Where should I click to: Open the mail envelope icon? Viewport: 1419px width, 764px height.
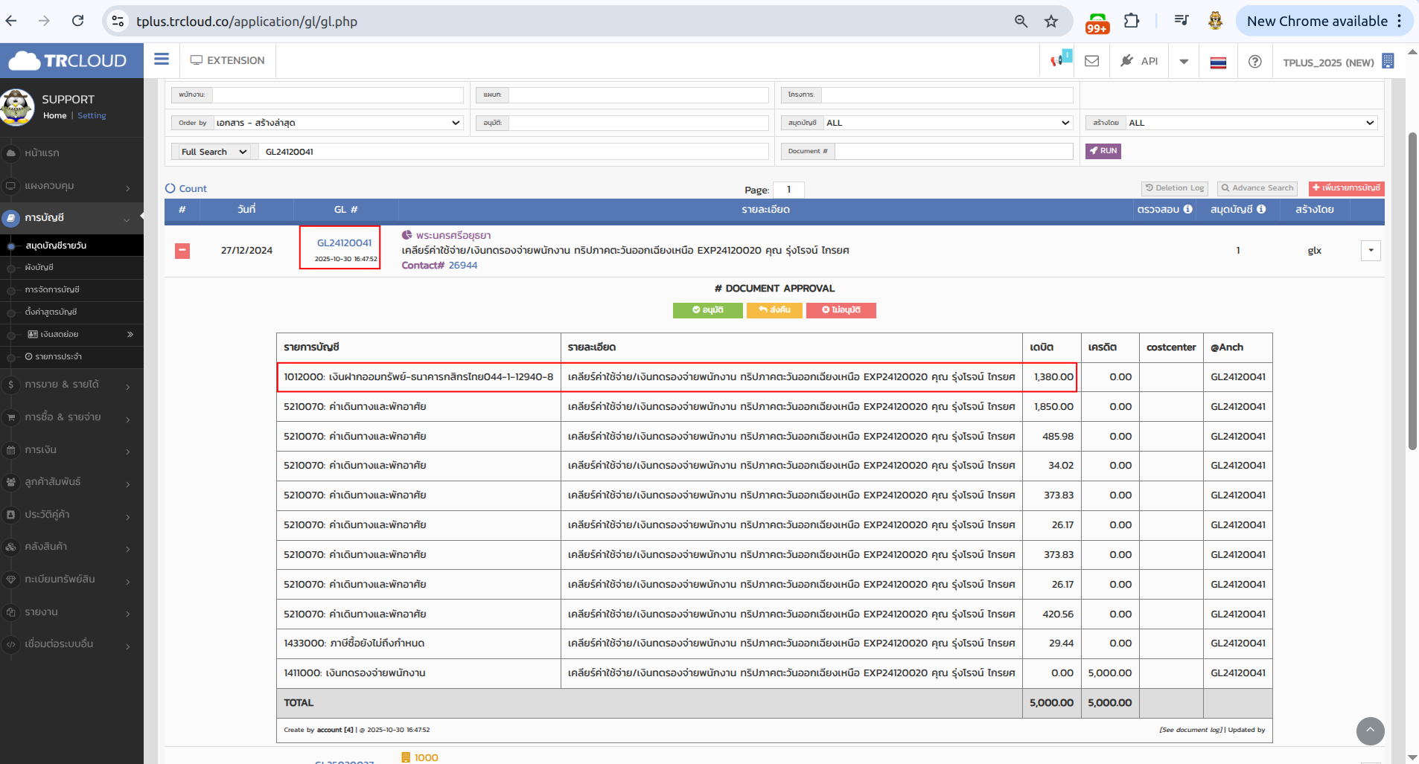(x=1091, y=61)
